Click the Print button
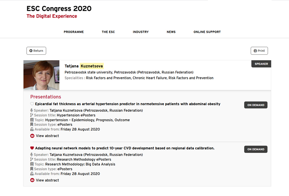 tap(259, 51)
